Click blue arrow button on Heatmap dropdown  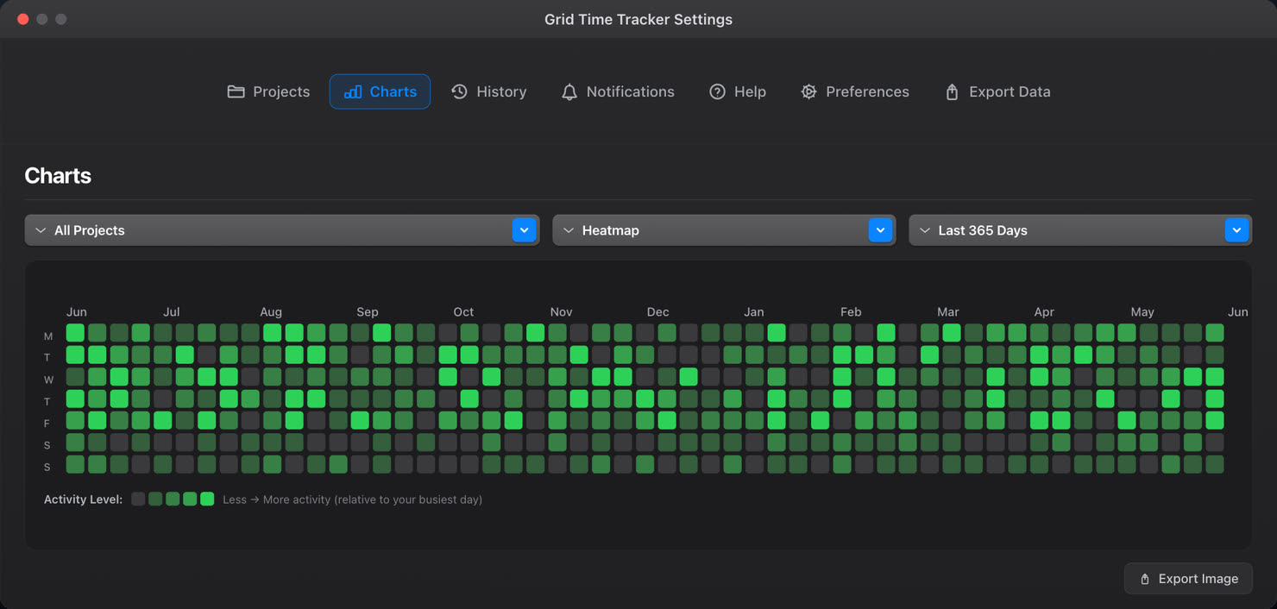(880, 230)
